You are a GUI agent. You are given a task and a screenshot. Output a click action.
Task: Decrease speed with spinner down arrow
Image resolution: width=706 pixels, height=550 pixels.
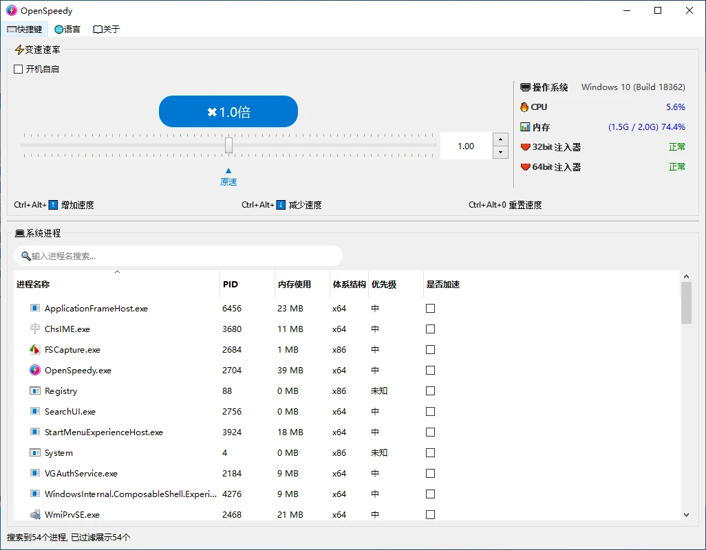(x=500, y=153)
